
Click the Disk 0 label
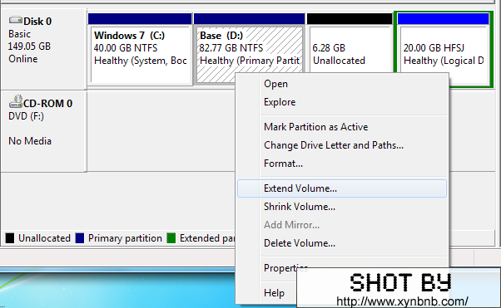click(37, 22)
